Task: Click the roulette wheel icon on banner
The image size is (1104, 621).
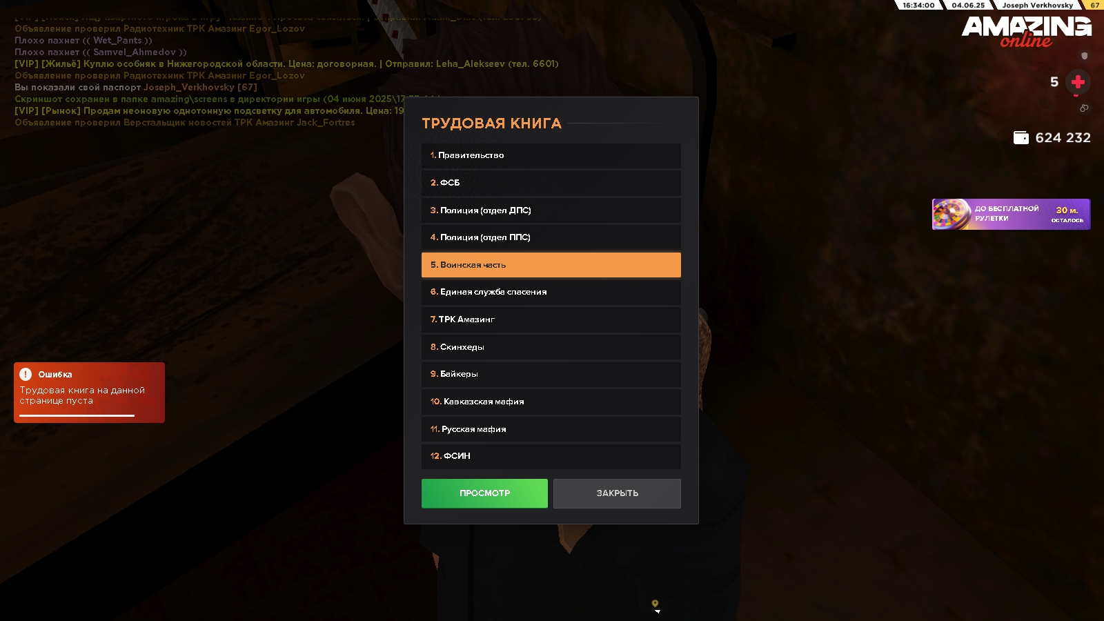Action: click(x=952, y=215)
